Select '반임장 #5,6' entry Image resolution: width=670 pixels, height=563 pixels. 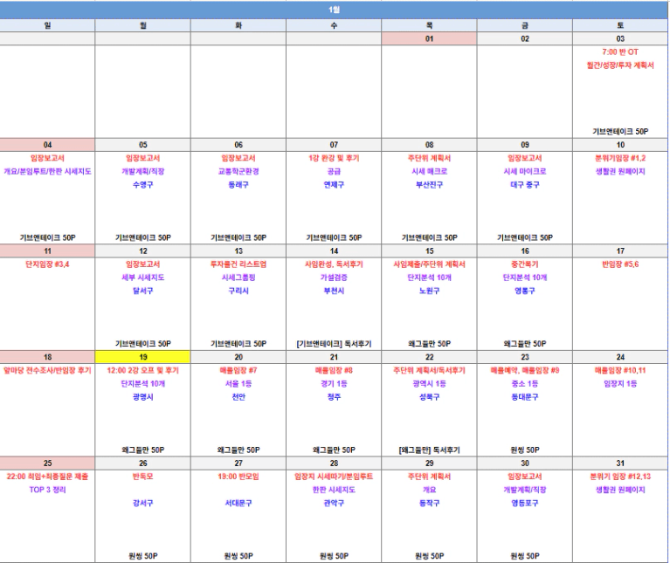(x=620, y=264)
